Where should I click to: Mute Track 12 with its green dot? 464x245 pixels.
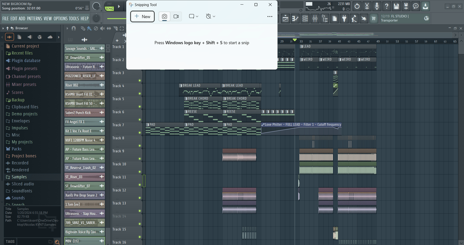coord(140,198)
